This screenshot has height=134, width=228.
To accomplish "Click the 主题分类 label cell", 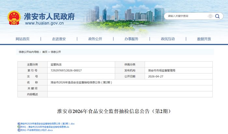I will [x=33, y=65].
